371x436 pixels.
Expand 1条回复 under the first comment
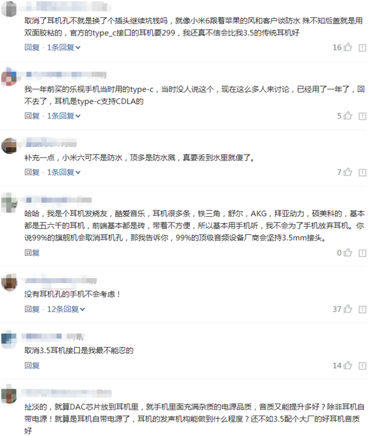tap(63, 48)
